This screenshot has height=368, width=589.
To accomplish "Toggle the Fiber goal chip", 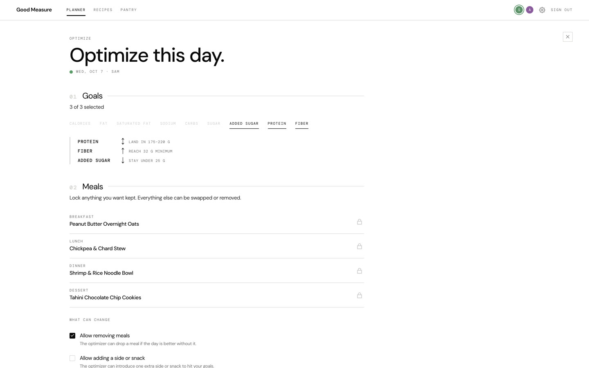I will tap(302, 123).
